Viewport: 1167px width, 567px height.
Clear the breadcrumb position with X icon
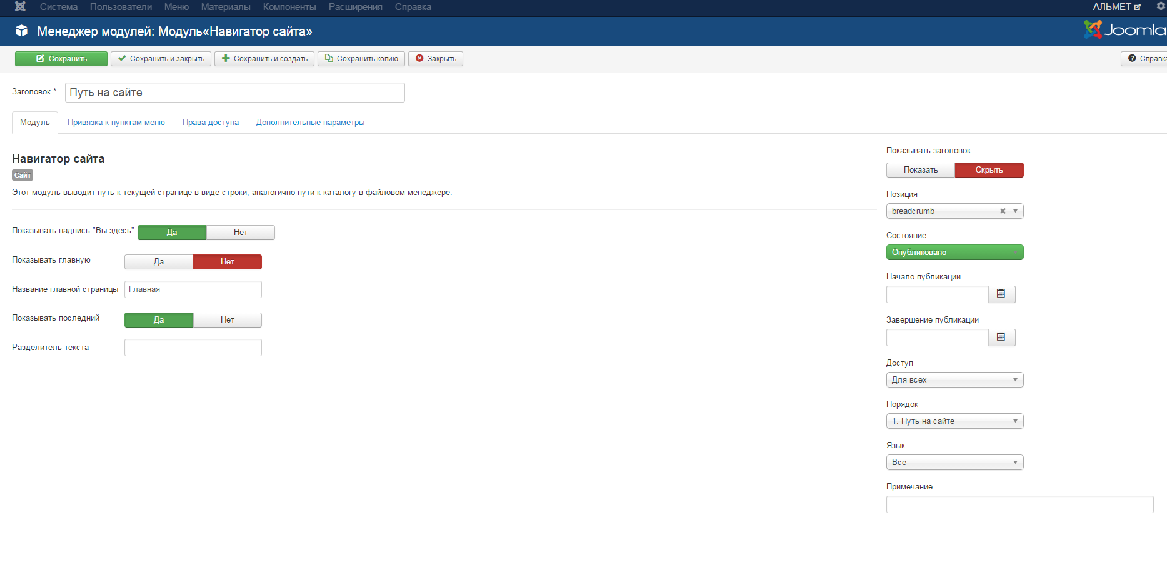point(1003,211)
